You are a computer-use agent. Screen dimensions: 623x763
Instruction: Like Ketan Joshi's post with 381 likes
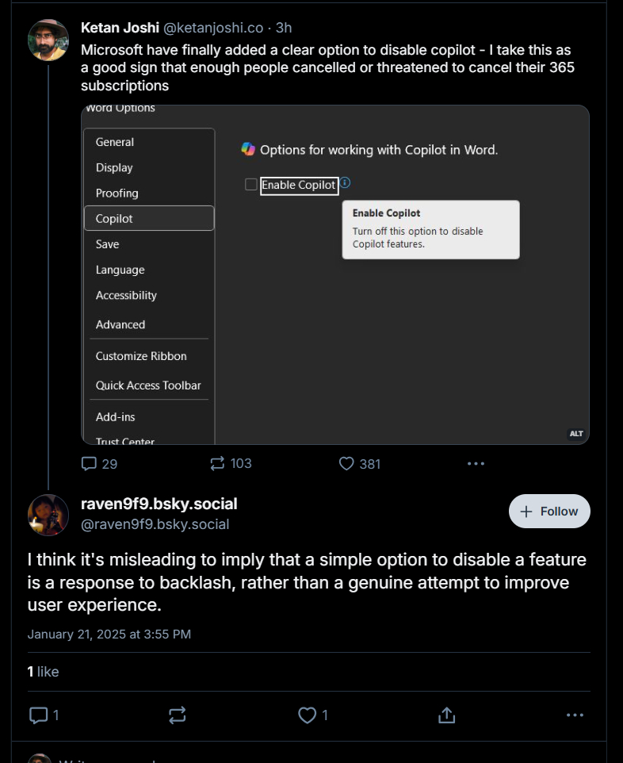coord(360,464)
